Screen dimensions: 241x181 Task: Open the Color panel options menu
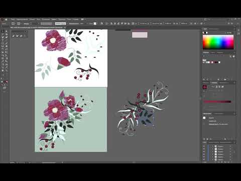click(234, 29)
